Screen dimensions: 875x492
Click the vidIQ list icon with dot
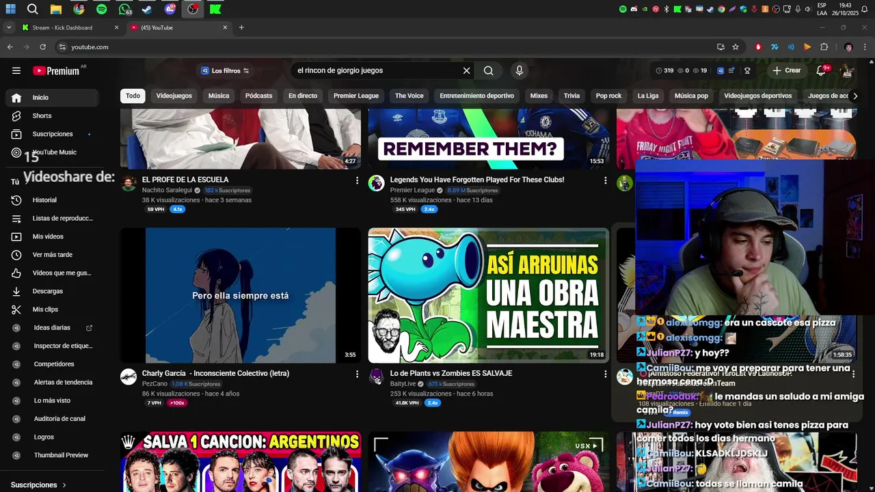click(731, 70)
